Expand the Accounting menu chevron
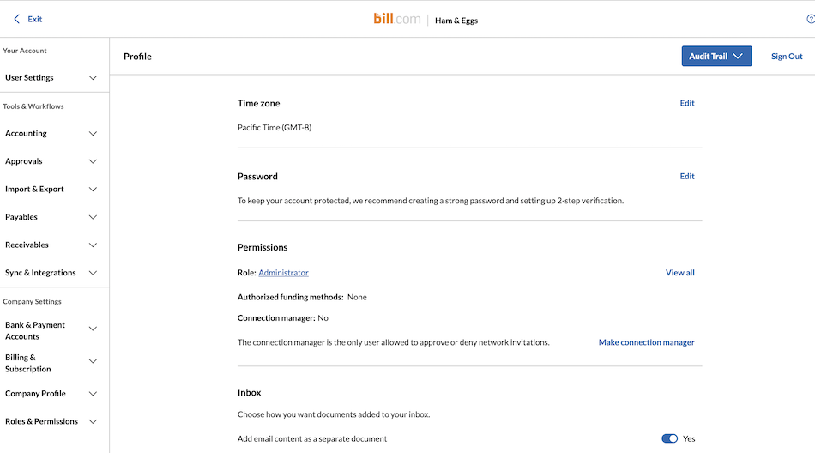The height and width of the screenshot is (453, 815). [x=93, y=134]
